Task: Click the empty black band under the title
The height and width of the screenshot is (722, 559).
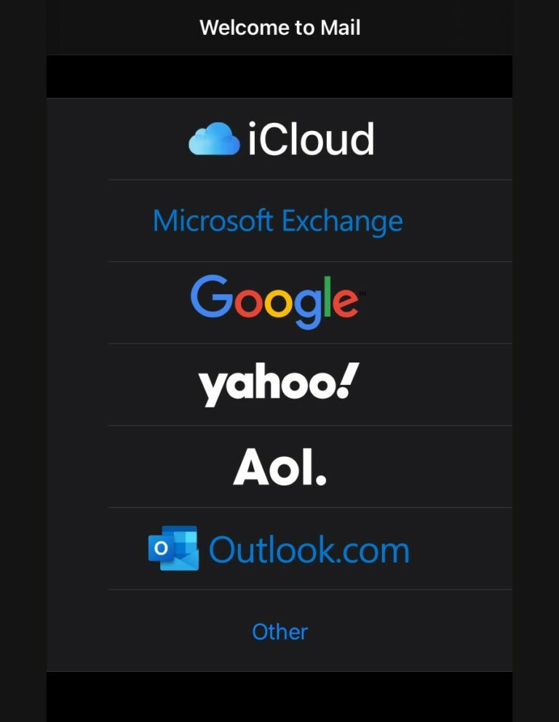Action: pyautogui.click(x=279, y=76)
